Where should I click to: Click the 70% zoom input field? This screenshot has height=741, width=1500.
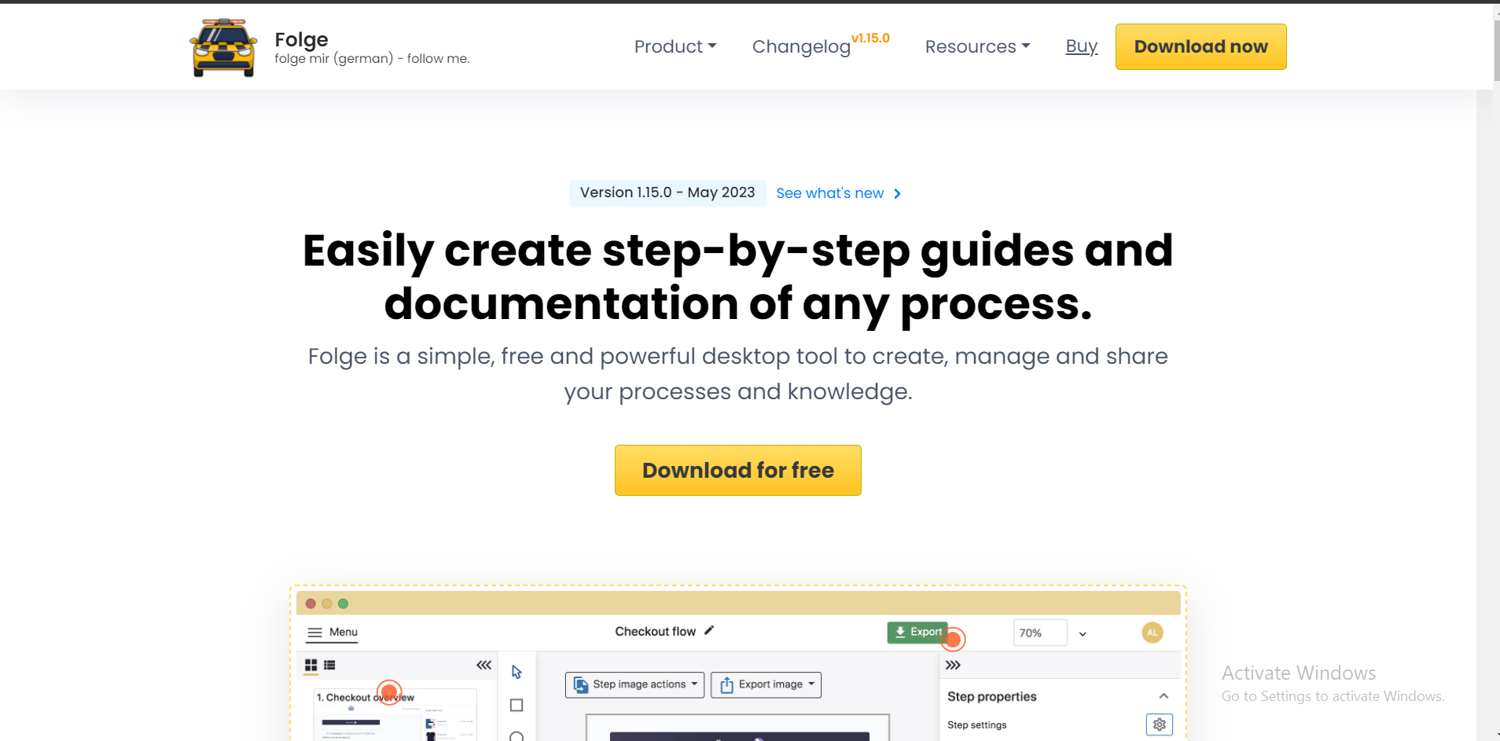tap(1039, 633)
